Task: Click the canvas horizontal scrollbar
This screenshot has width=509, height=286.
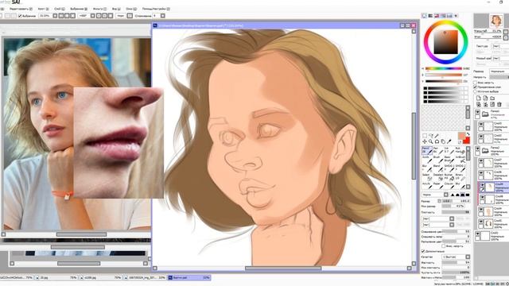Action: tap(283, 269)
